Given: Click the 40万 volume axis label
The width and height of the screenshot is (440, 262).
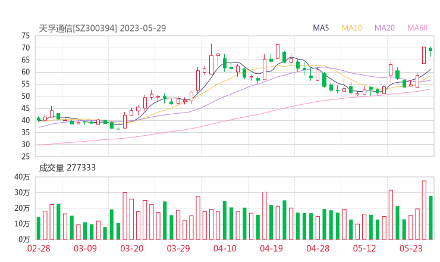Looking at the screenshot, I should point(22,177).
